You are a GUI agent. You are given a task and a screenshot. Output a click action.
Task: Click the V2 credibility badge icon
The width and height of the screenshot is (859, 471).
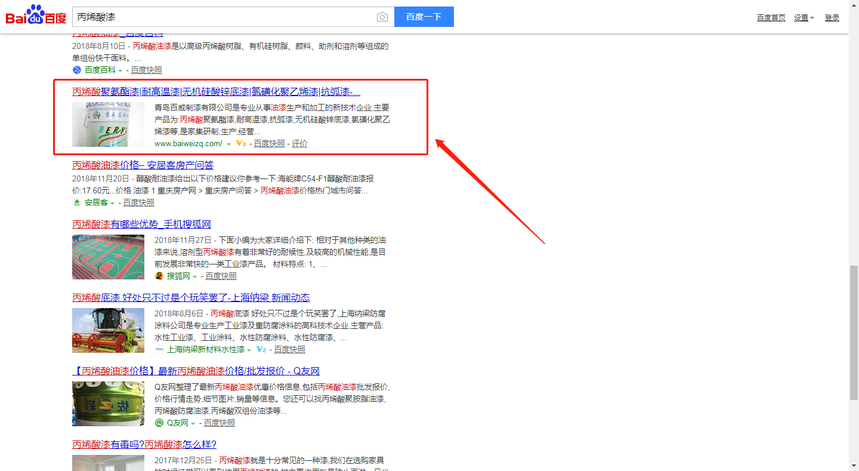261,349
